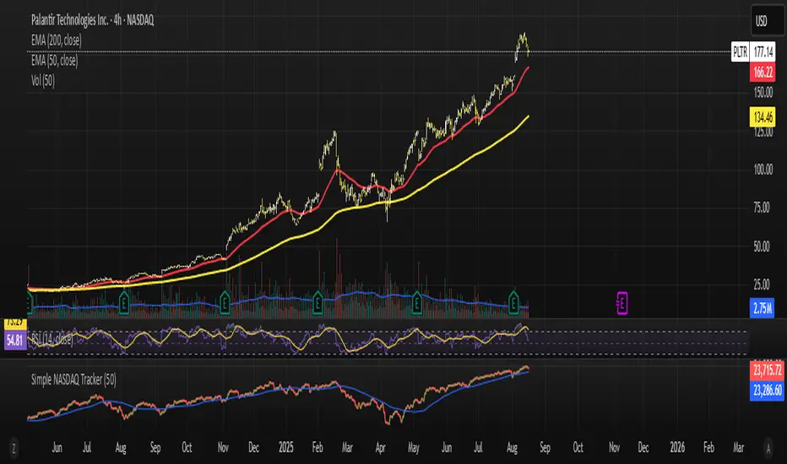787x464 pixels.
Task: Click the earnings marker above Aug 2024
Action: (124, 303)
